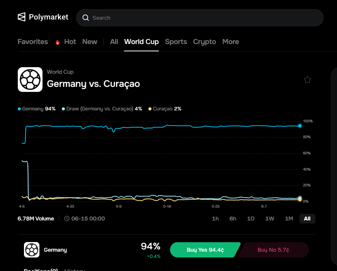Click the large soccer ball market icon
This screenshot has width=337, height=271.
pyautogui.click(x=30, y=80)
